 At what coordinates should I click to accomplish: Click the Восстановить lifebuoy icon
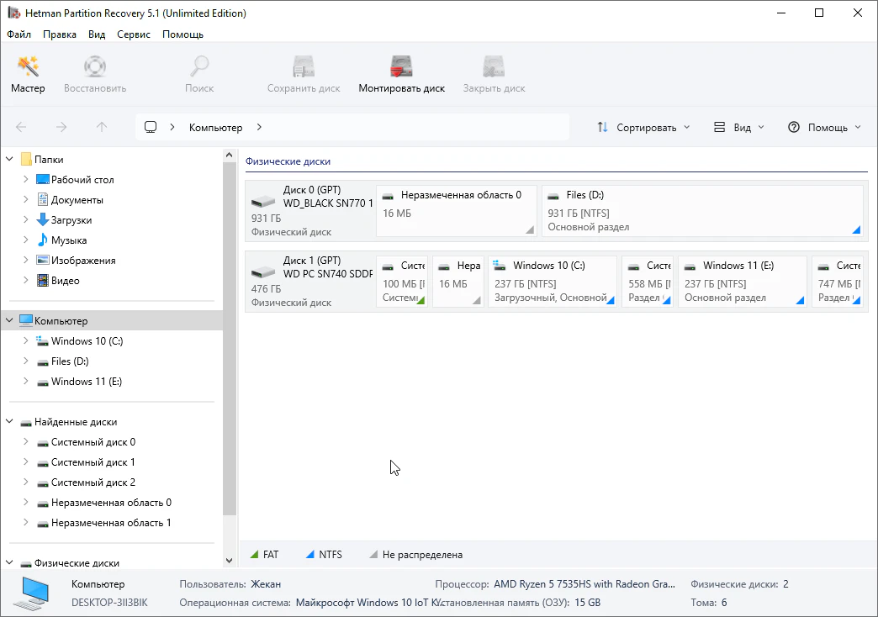[x=94, y=67]
